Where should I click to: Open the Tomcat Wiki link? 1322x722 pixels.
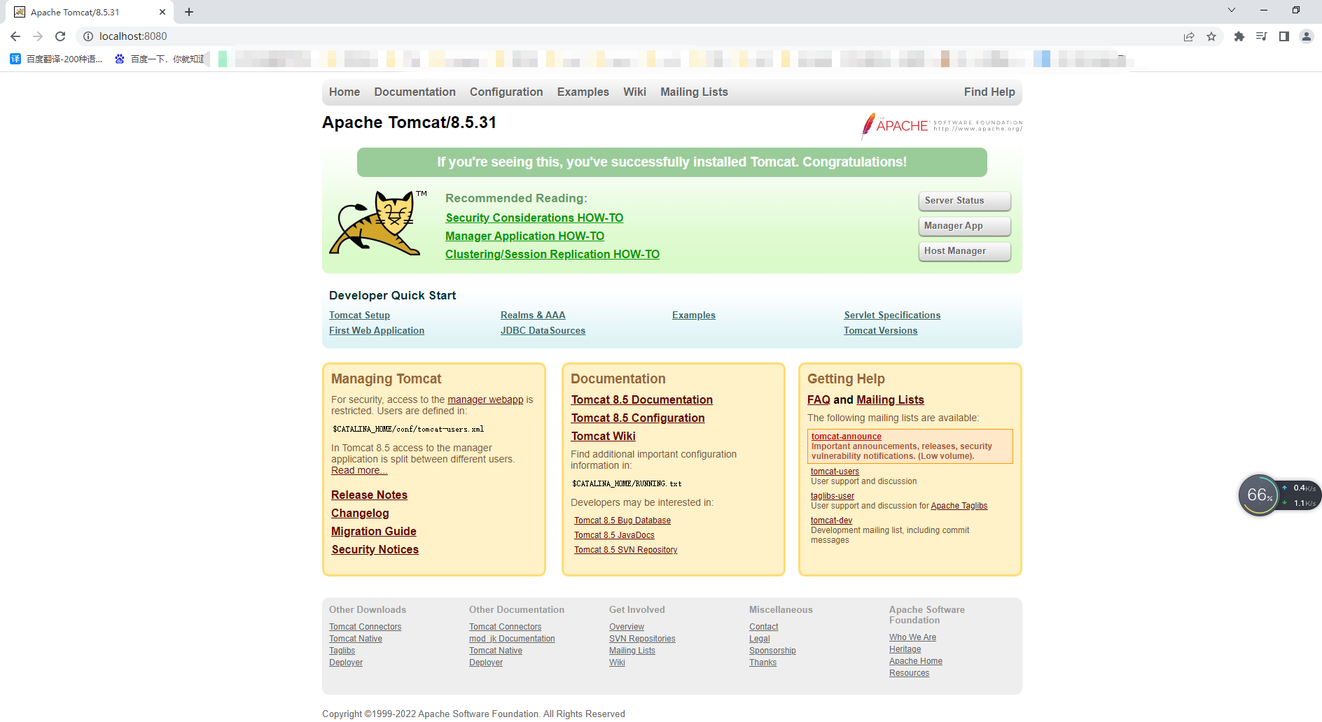(x=603, y=437)
